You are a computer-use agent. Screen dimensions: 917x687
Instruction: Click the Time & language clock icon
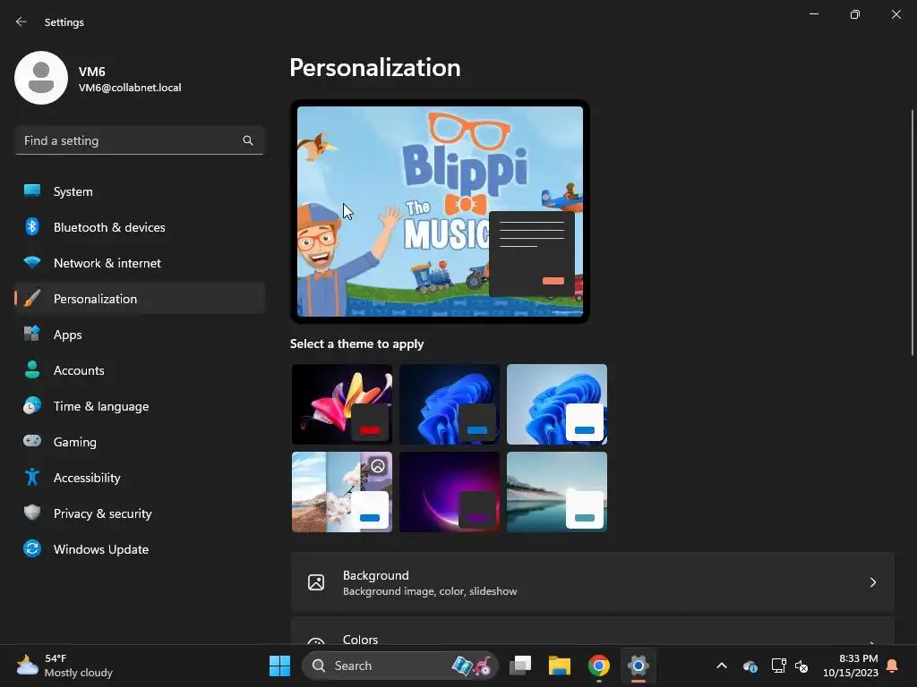[32, 405]
